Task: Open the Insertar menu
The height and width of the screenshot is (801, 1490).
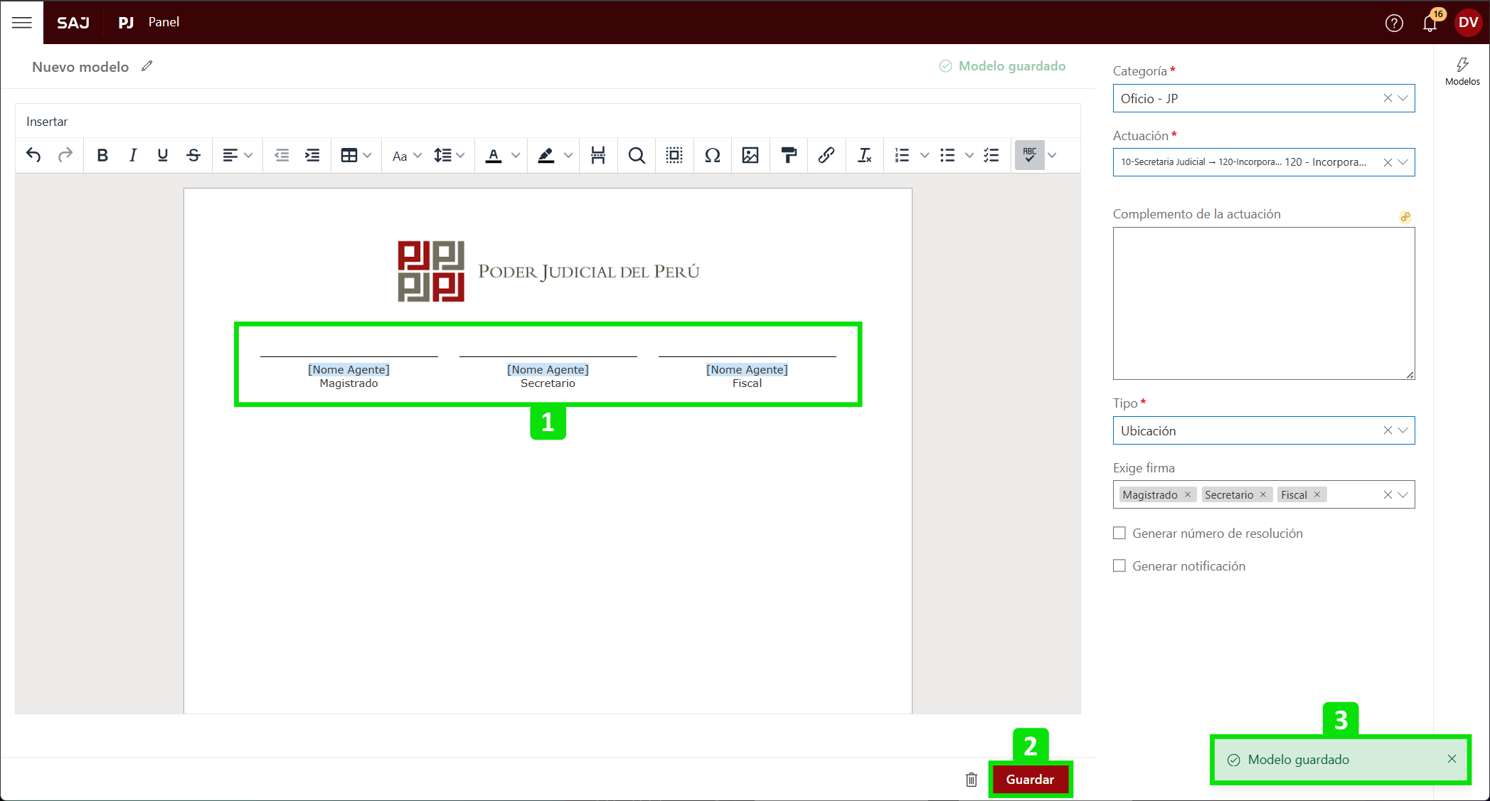Action: click(47, 122)
